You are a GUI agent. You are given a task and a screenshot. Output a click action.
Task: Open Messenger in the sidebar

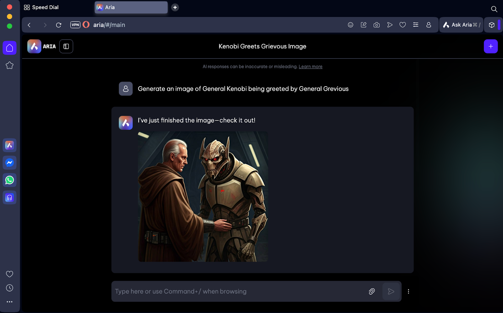10,163
